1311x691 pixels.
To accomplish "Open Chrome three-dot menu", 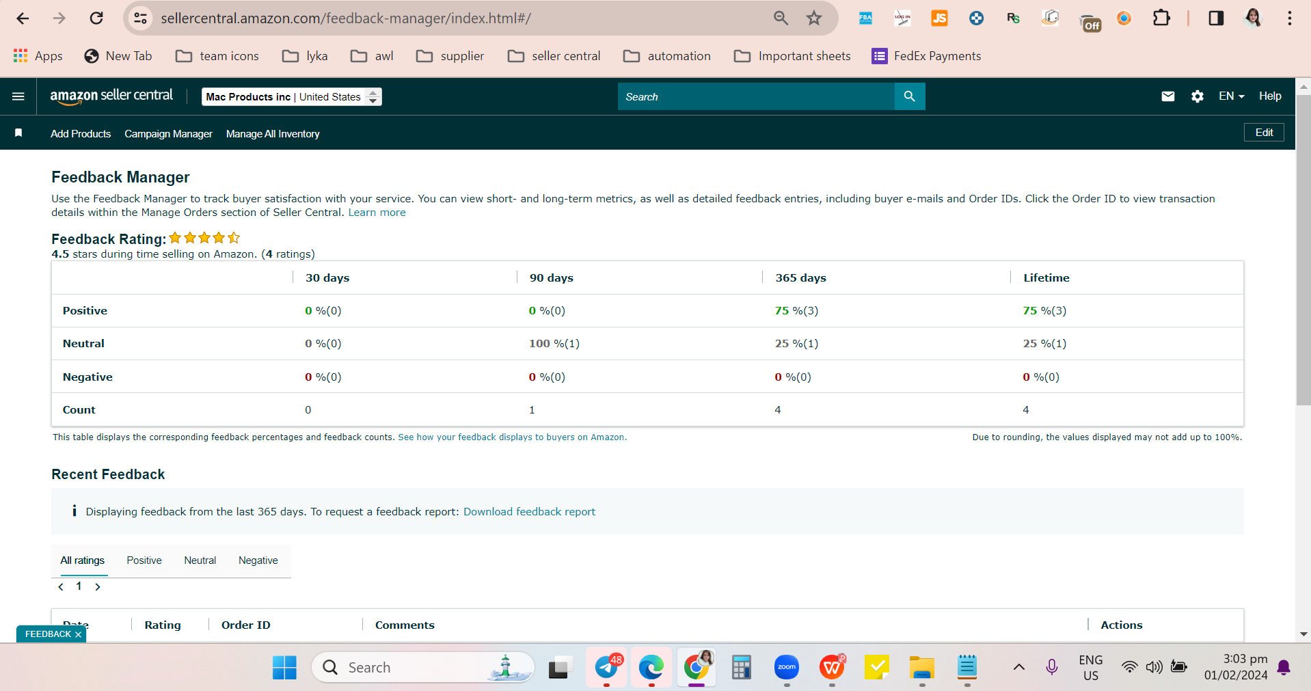I will point(1289,18).
